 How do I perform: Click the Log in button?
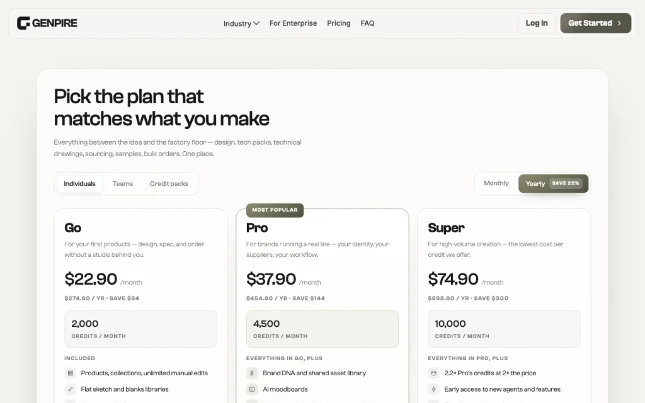[x=537, y=23]
